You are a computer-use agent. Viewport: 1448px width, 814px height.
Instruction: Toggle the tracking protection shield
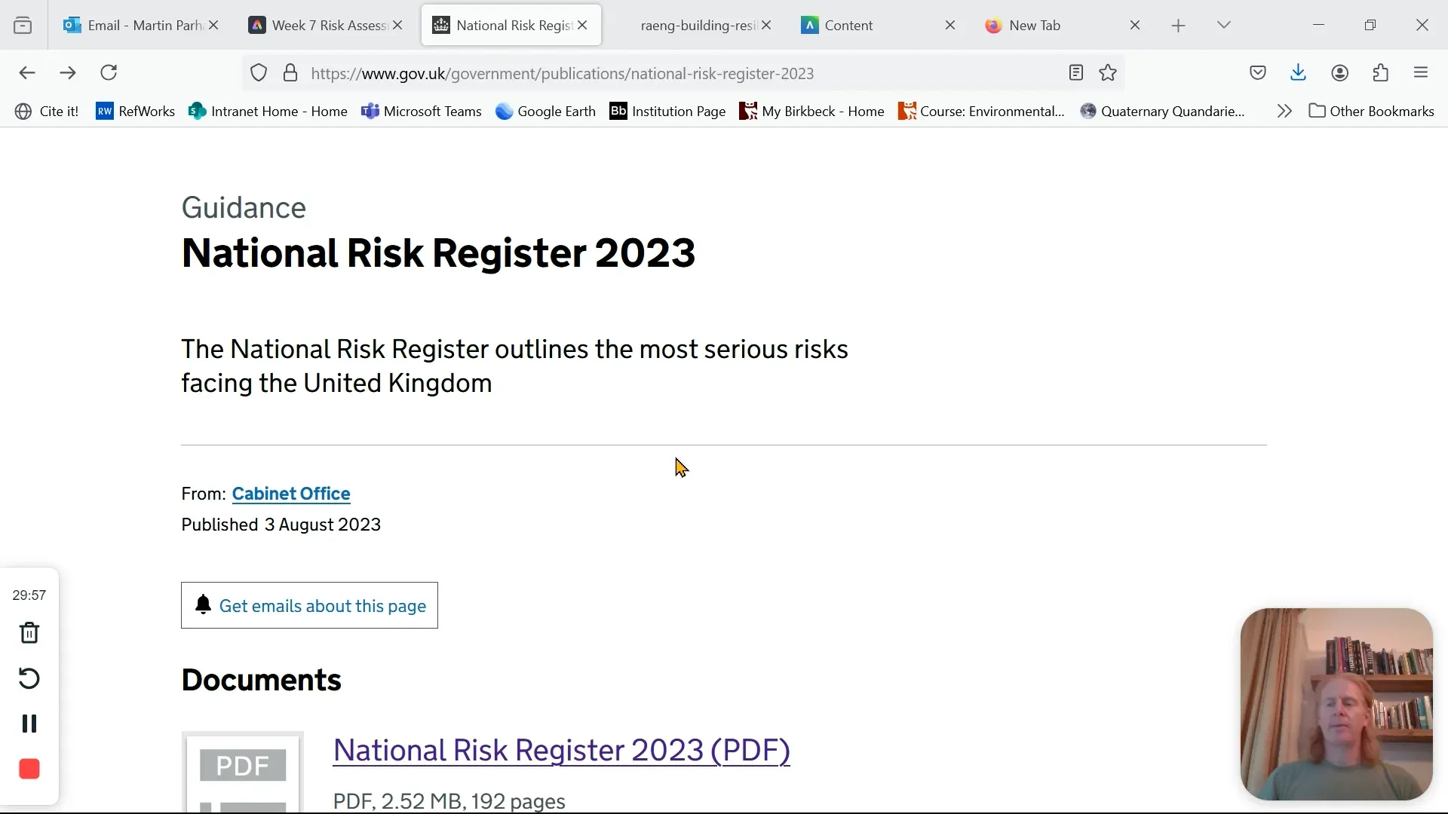tap(259, 72)
